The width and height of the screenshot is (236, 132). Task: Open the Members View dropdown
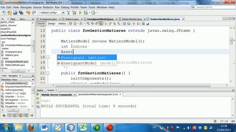click(33, 80)
